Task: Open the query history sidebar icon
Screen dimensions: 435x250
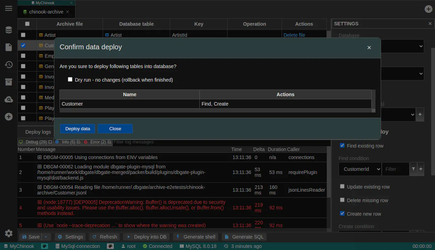Action: coord(9,65)
